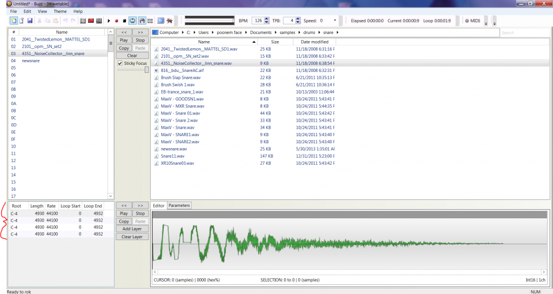Click the Name column sort arrow
553x294 pixels.
coord(254,42)
